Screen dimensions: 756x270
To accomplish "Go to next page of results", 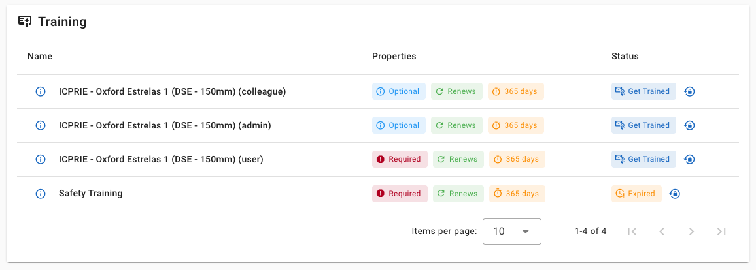I will coord(691,232).
